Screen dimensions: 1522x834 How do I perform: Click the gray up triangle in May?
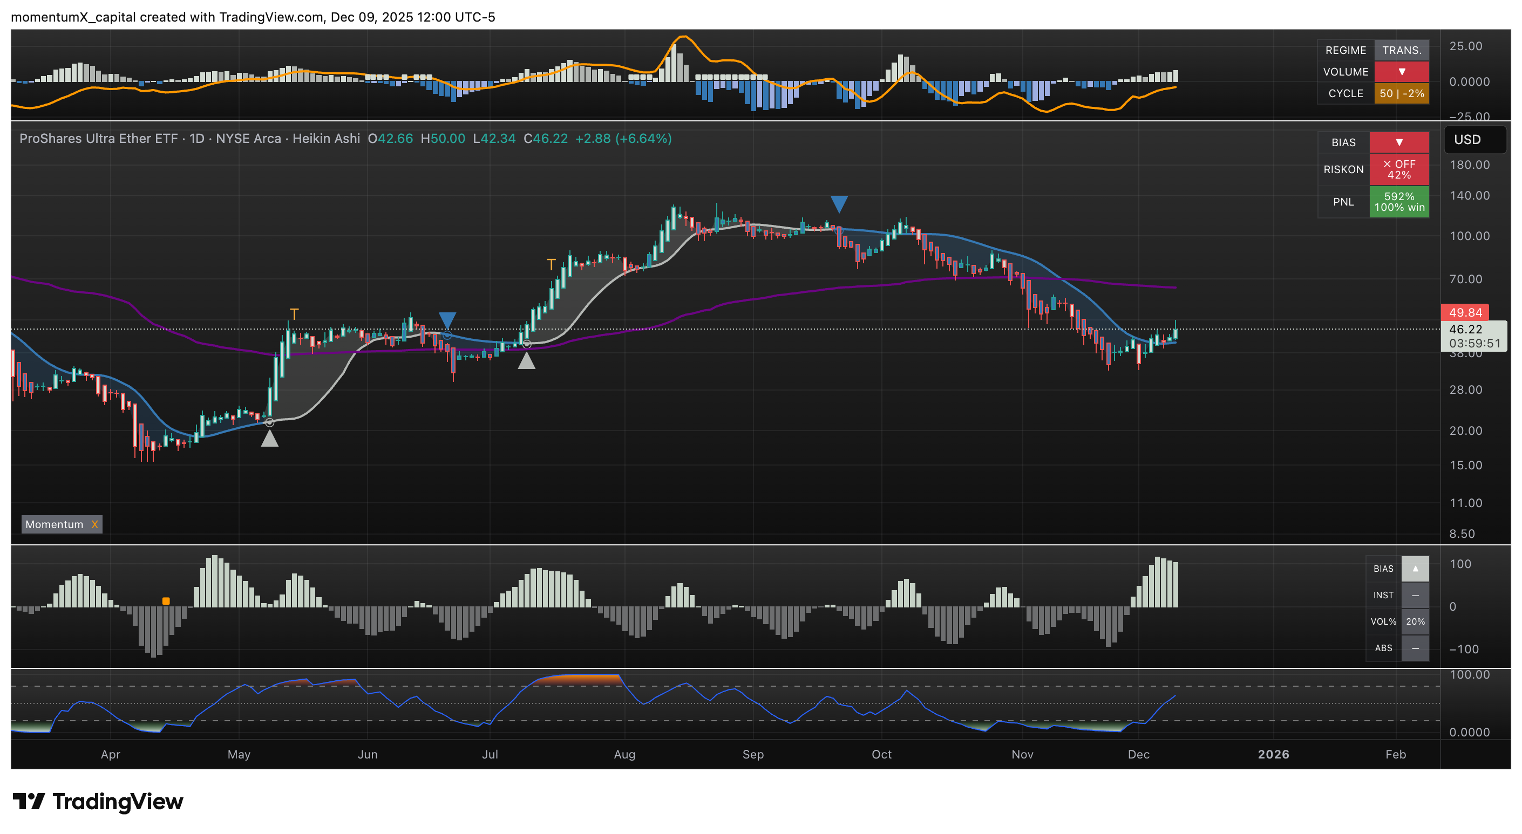269,439
